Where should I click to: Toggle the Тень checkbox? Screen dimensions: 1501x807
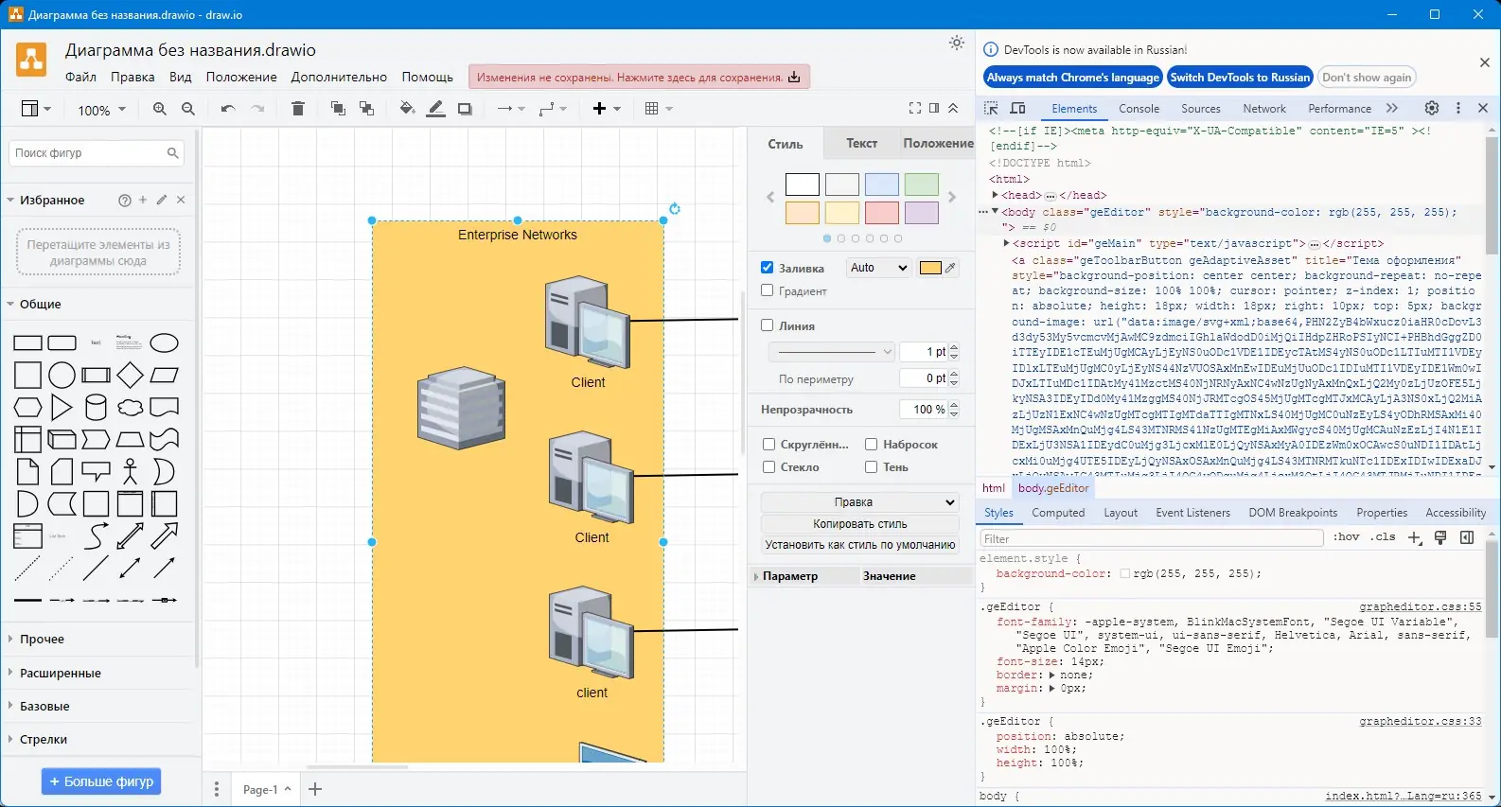tap(871, 466)
